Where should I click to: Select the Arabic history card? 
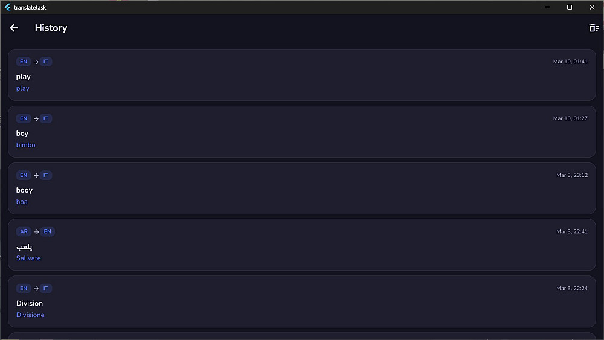pyautogui.click(x=301, y=245)
